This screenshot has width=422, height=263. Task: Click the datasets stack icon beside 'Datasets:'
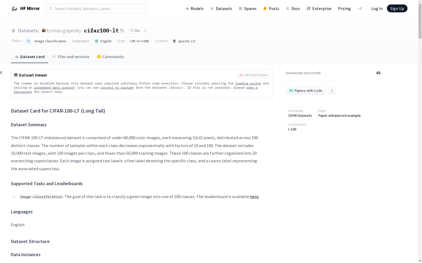13,31
